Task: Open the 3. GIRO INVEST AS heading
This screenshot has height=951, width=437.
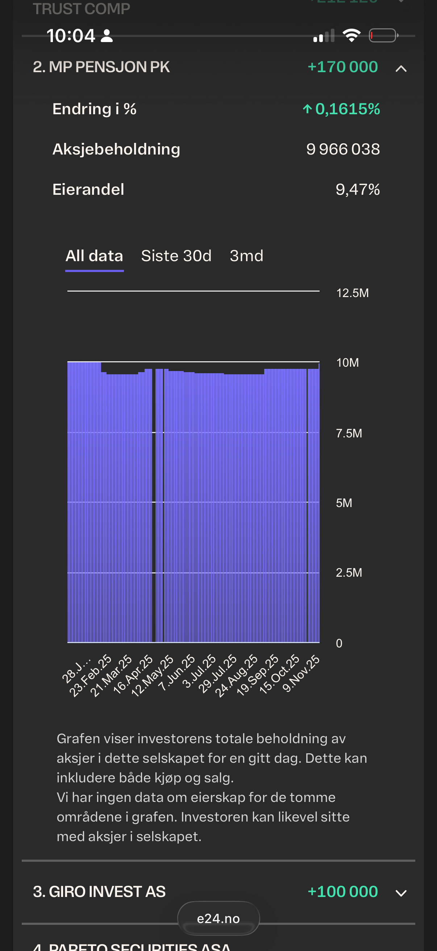Action: coord(99,892)
